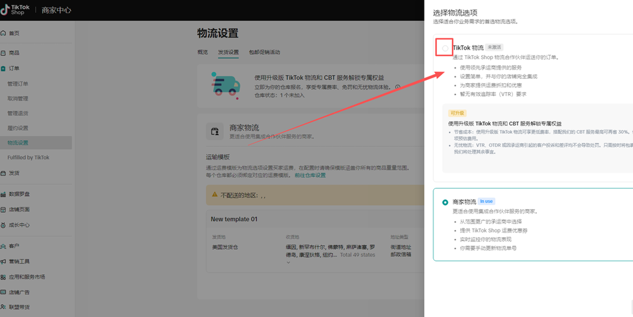Open the 订单 orders section icon
This screenshot has height=317, width=633.
4,68
